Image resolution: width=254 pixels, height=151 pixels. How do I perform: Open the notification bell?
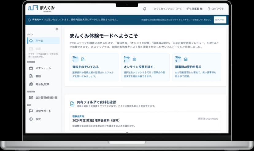tap(145, 9)
